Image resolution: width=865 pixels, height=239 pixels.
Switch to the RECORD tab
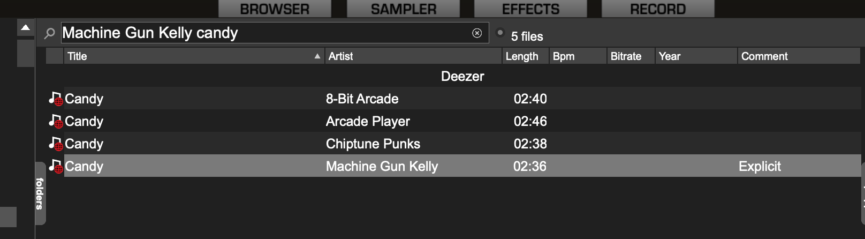click(658, 9)
